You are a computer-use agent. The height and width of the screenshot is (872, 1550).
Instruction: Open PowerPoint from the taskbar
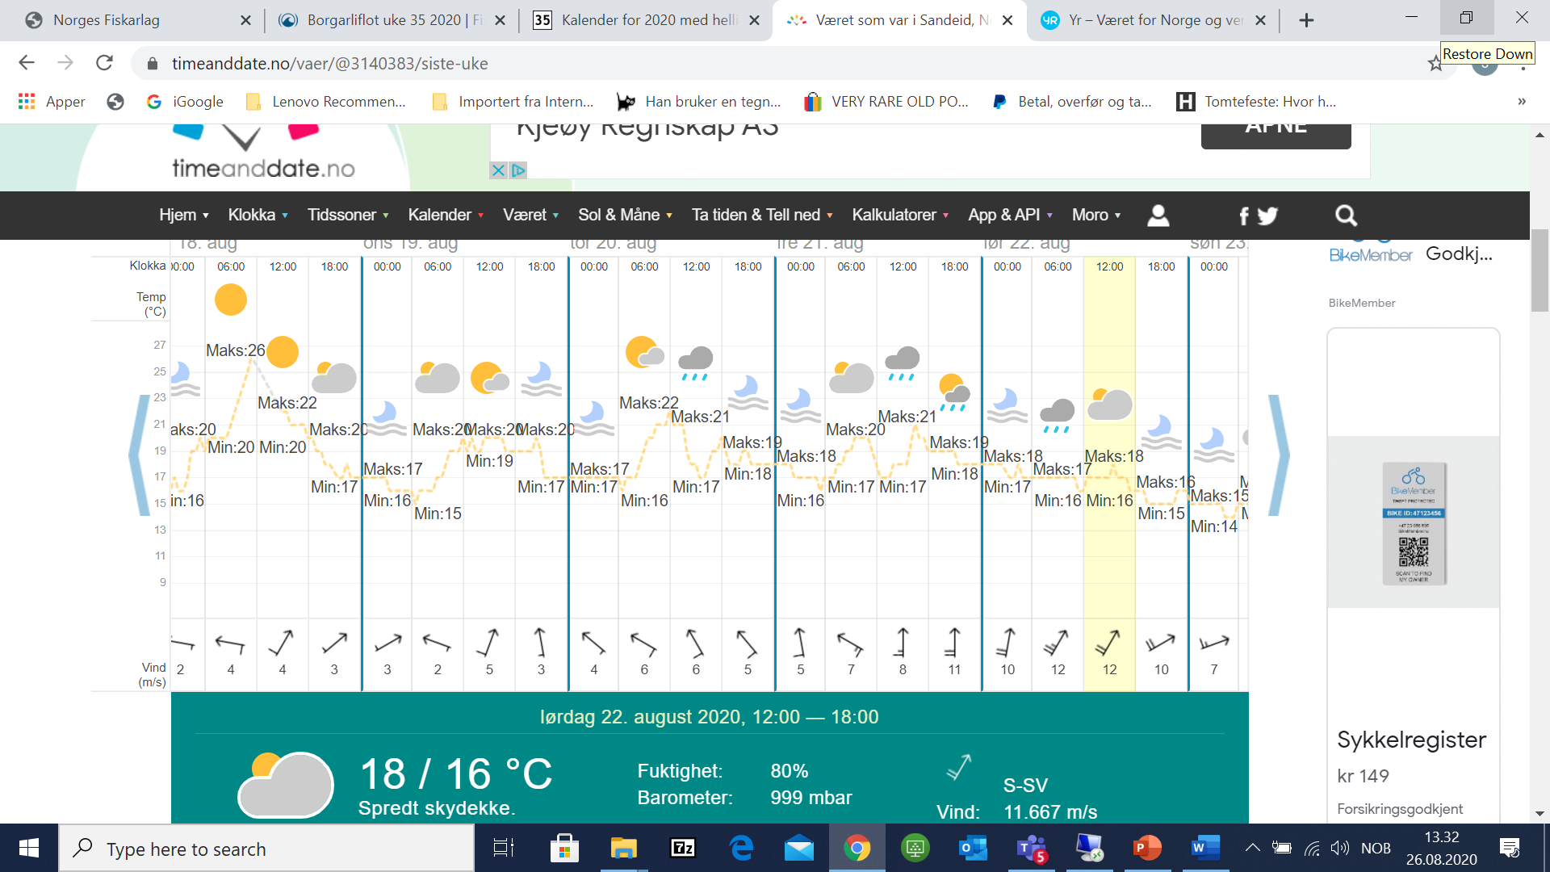tap(1147, 848)
